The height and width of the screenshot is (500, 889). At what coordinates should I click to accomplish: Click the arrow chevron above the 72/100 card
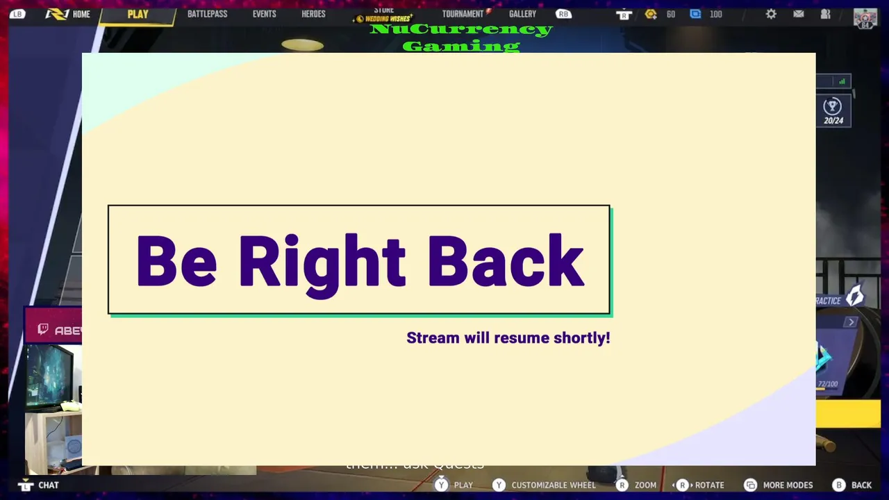click(x=851, y=322)
